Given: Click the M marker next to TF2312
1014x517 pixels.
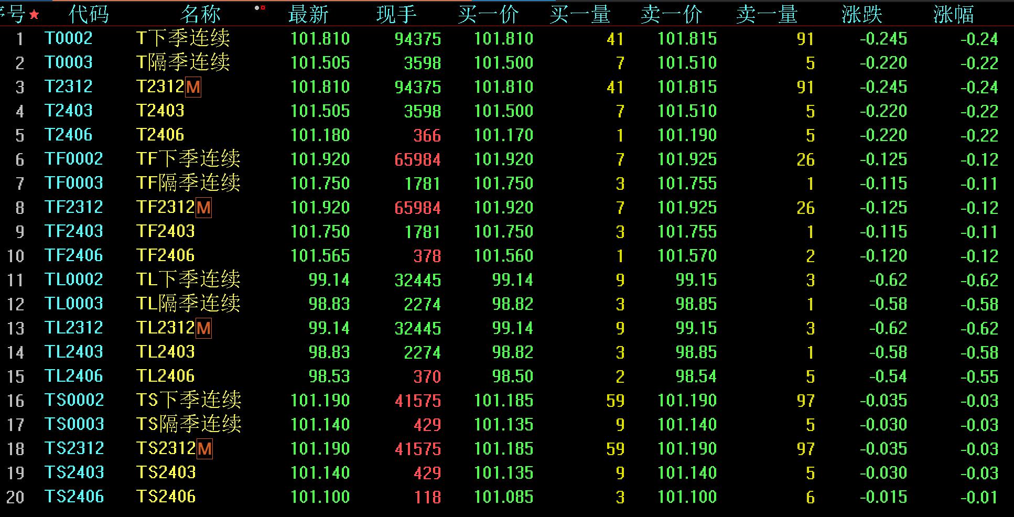Looking at the screenshot, I should pyautogui.click(x=203, y=208).
